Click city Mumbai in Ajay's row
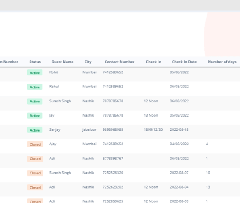The height and width of the screenshot is (207, 240). click(89, 144)
